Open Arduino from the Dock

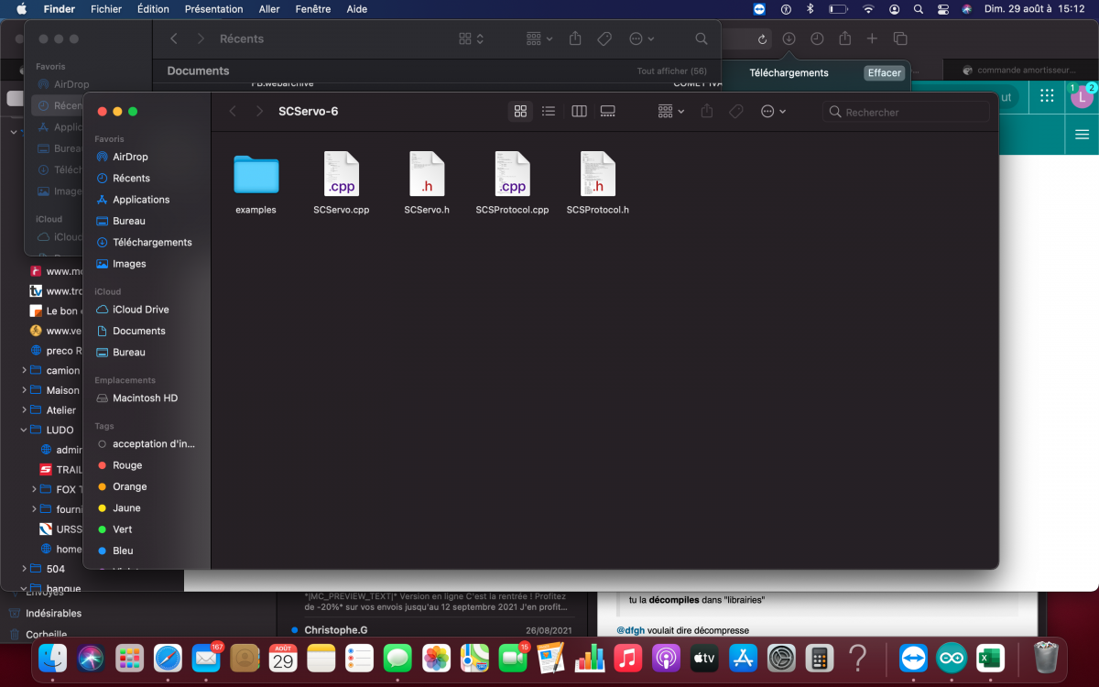952,658
